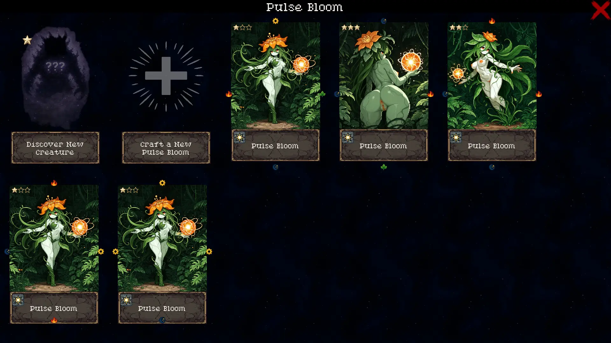Click starburst ability icon on three-star card
Viewport: 611px width, 343px height.
pyautogui.click(x=348, y=137)
